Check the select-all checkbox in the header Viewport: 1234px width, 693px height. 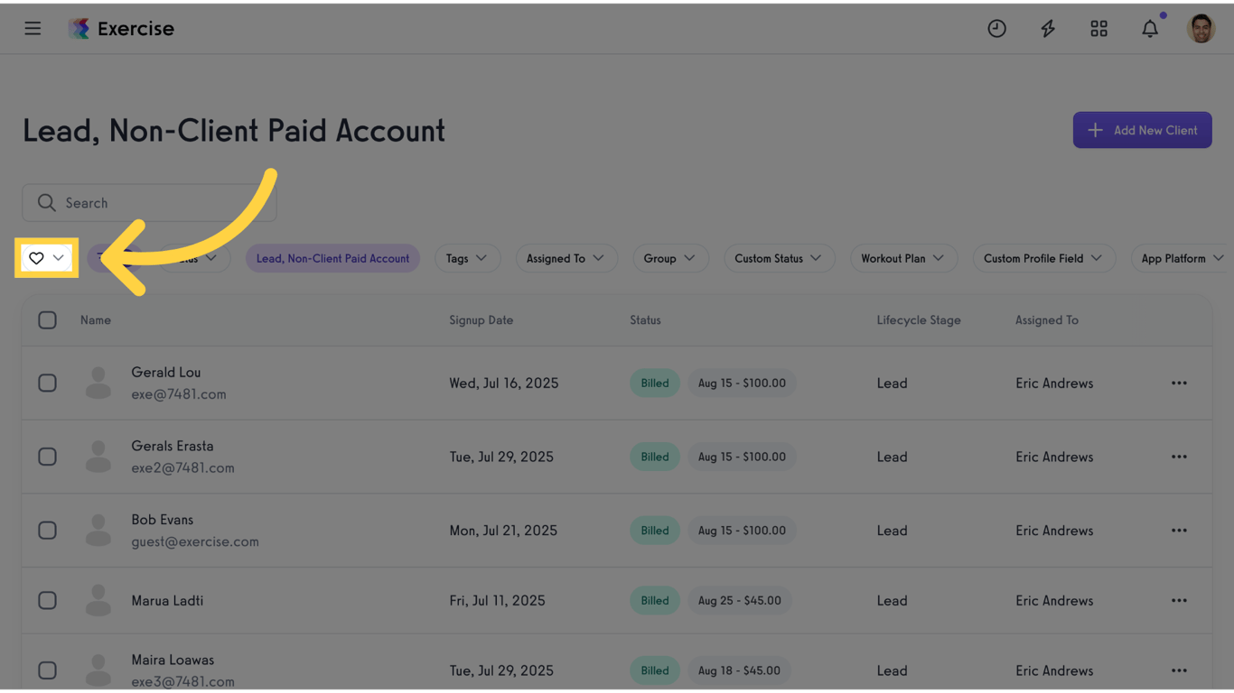point(47,320)
